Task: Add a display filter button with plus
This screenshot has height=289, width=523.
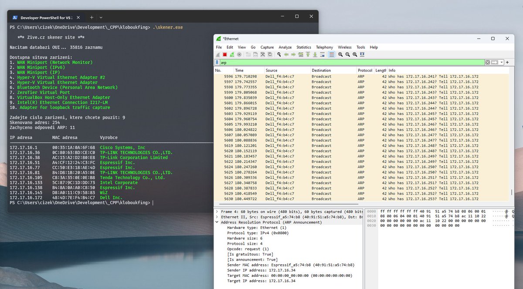Action: (507, 63)
